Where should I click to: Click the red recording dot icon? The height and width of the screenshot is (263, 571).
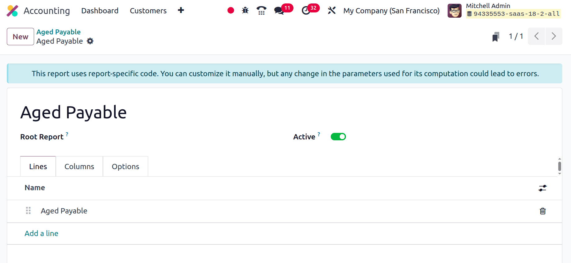[231, 11]
